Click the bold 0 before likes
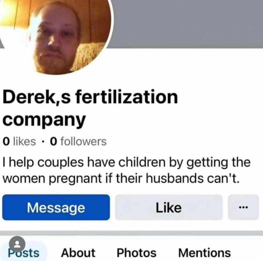 pos(6,141)
